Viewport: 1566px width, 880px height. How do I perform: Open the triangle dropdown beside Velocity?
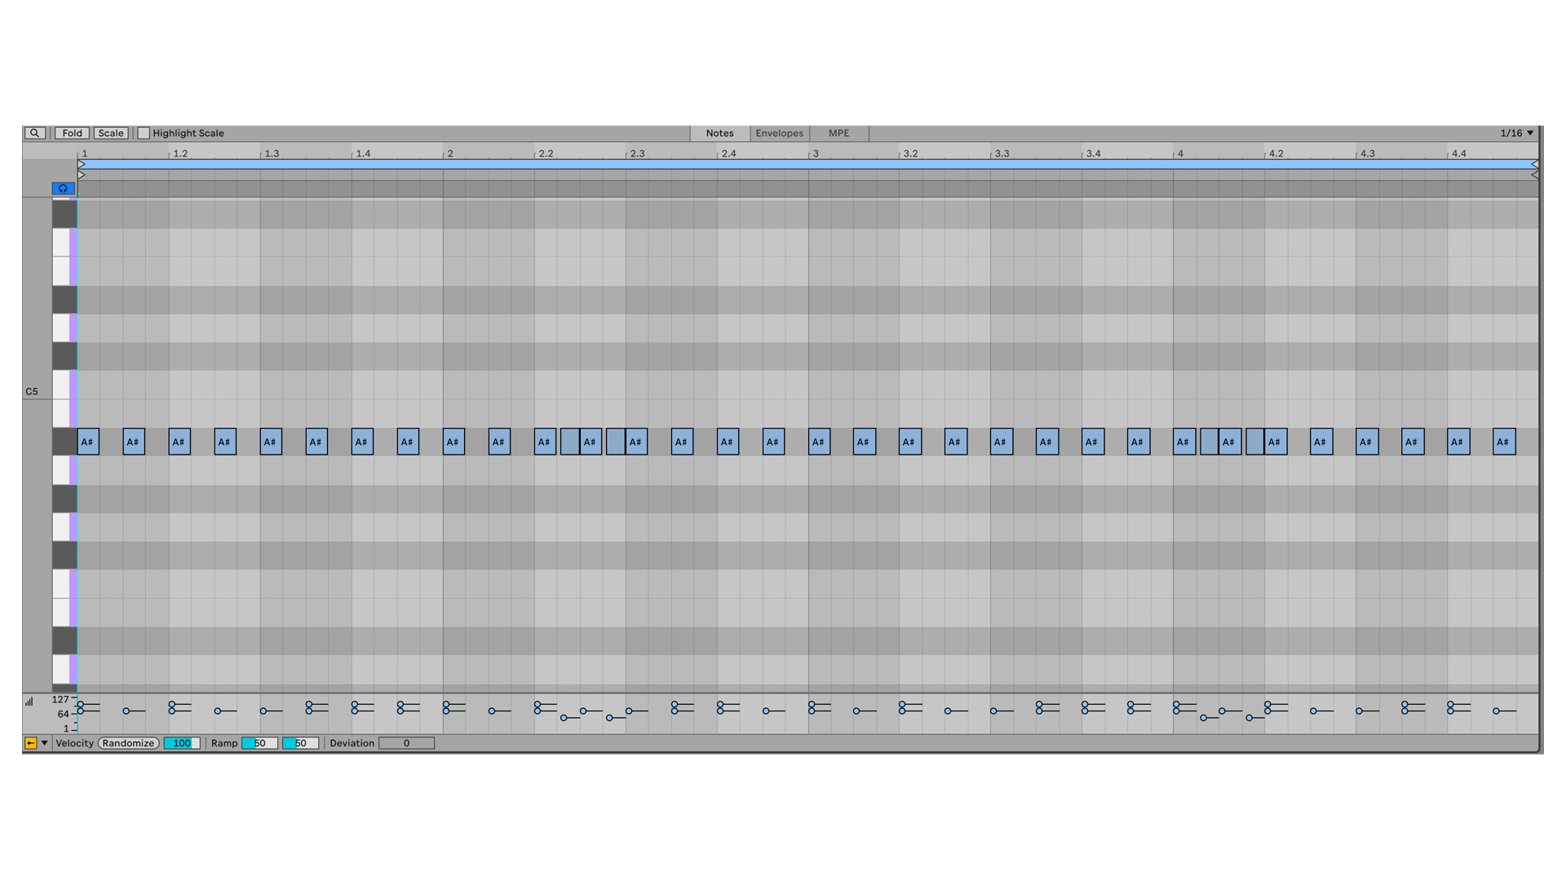pos(45,743)
